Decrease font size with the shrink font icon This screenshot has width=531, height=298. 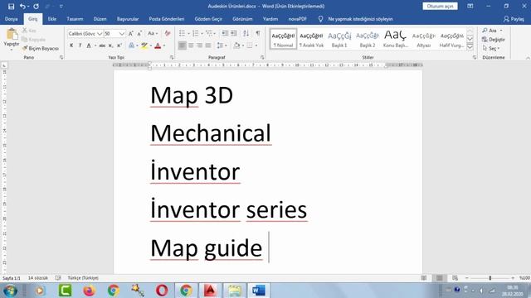tap(139, 33)
